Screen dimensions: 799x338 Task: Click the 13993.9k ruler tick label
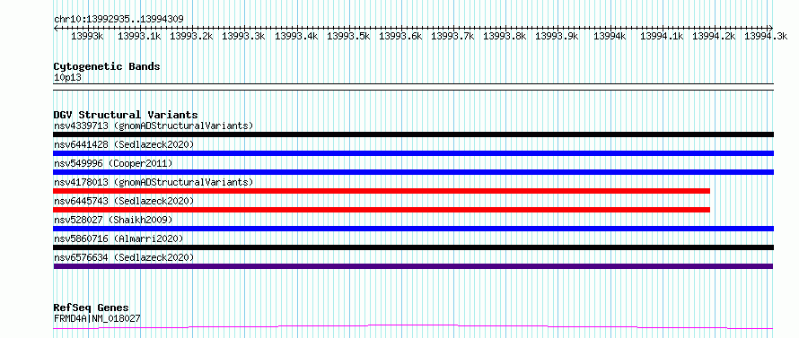coord(558,36)
